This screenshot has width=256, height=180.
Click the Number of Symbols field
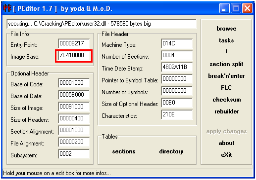pyautogui.click(x=177, y=91)
